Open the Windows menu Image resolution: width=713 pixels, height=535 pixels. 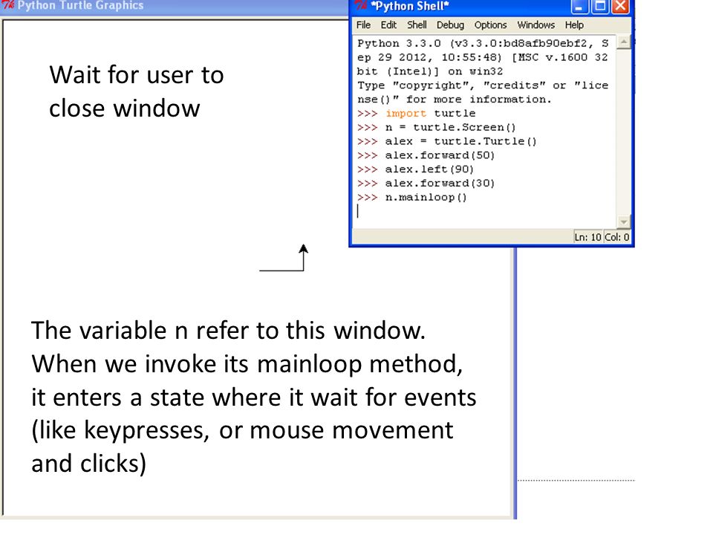(x=535, y=25)
